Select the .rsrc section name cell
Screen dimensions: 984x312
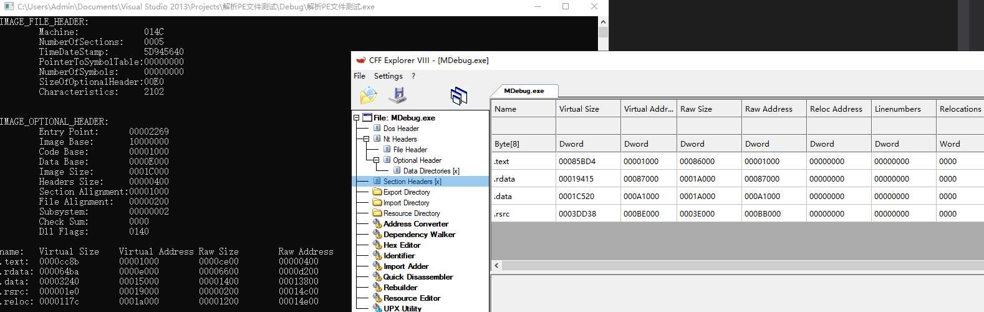click(x=523, y=213)
